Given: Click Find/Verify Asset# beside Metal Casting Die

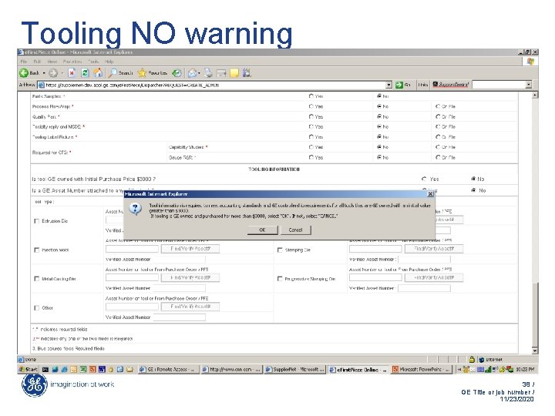Looking at the screenshot, I should [190, 277].
